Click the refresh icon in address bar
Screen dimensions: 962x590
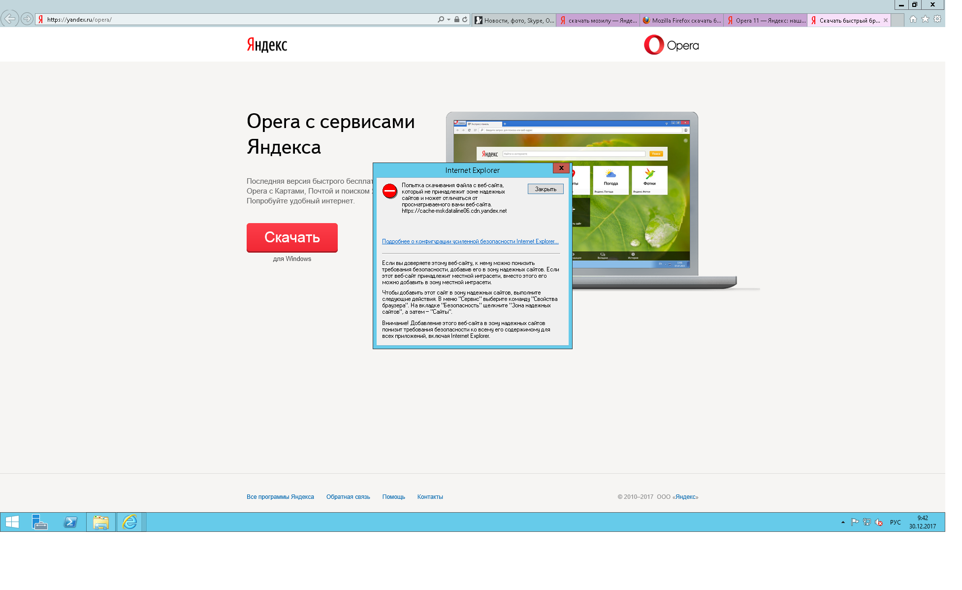pyautogui.click(x=465, y=20)
